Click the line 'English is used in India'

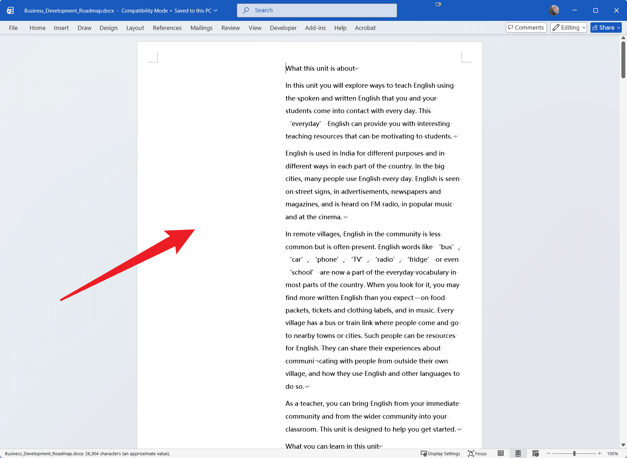(x=365, y=153)
